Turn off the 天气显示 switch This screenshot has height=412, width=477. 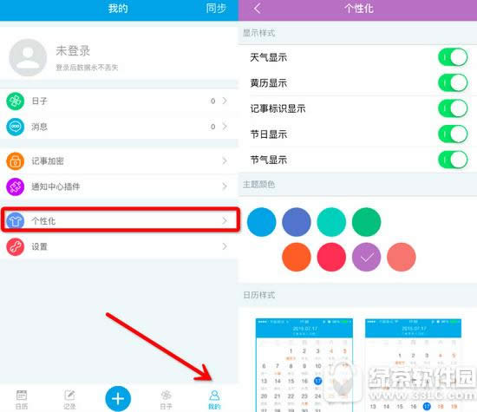click(453, 57)
